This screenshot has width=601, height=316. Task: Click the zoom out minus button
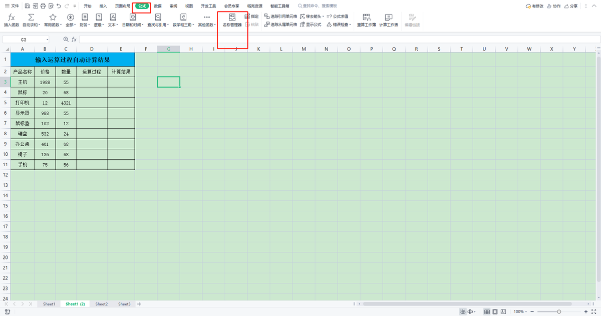[532, 311]
